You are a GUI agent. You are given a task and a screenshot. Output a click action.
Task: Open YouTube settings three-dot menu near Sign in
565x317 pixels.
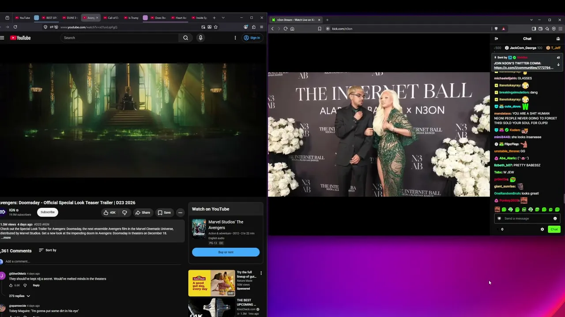(235, 38)
